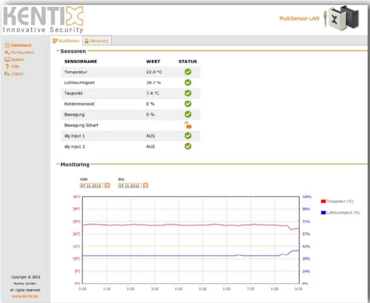Image resolution: width=370 pixels, height=303 pixels.
Task: Switch to the MultiSensor tab
Action: pyautogui.click(x=66, y=41)
